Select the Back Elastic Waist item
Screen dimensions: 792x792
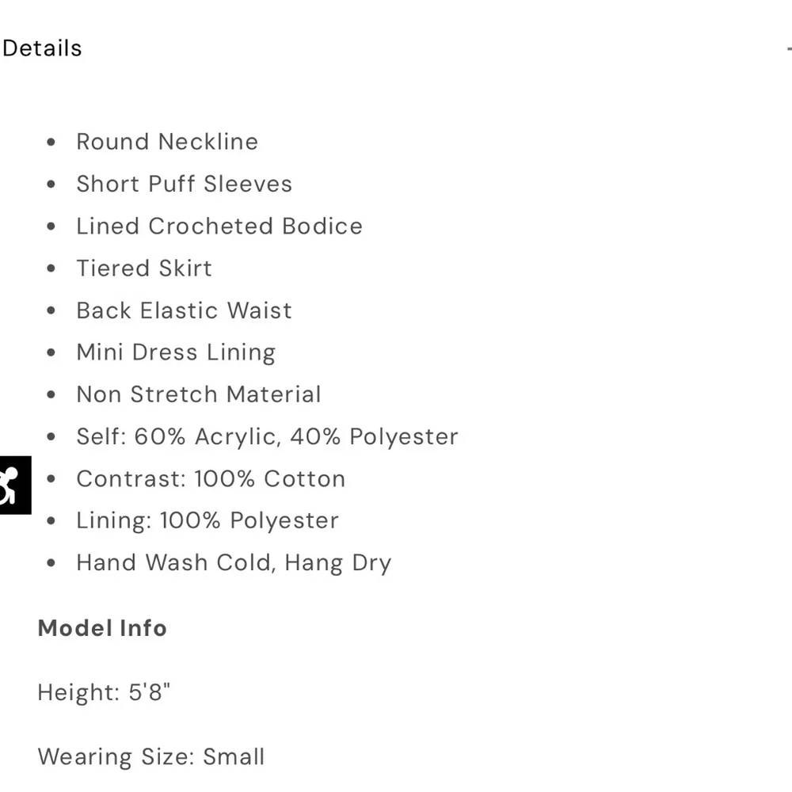184,310
